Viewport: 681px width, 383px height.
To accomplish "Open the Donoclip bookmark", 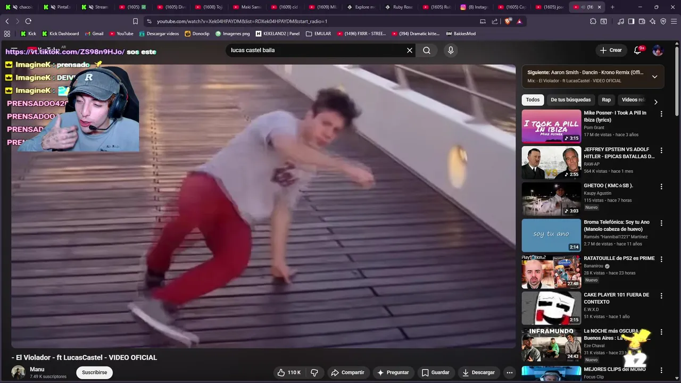I will [197, 34].
